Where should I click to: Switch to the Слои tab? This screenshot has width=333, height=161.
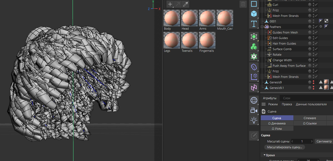point(287,98)
